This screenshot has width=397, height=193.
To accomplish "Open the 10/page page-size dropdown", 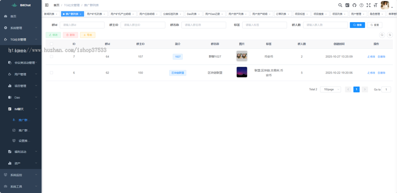I will [x=331, y=89].
